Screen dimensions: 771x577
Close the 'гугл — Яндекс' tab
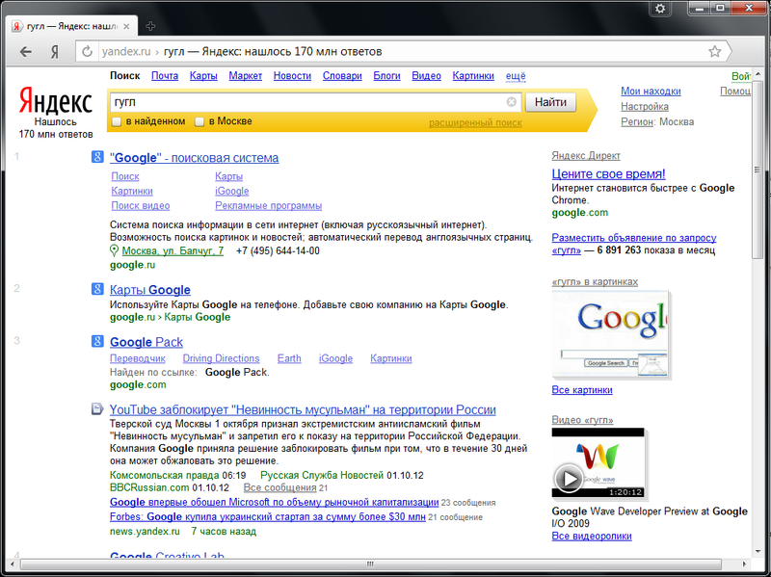click(126, 27)
